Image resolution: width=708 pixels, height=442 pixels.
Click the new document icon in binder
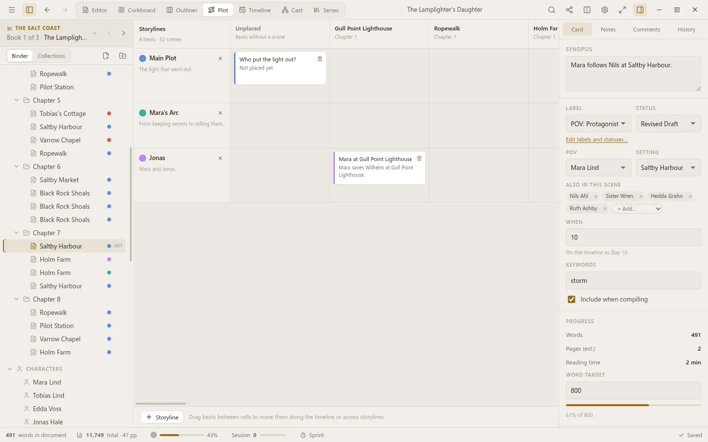click(x=106, y=56)
